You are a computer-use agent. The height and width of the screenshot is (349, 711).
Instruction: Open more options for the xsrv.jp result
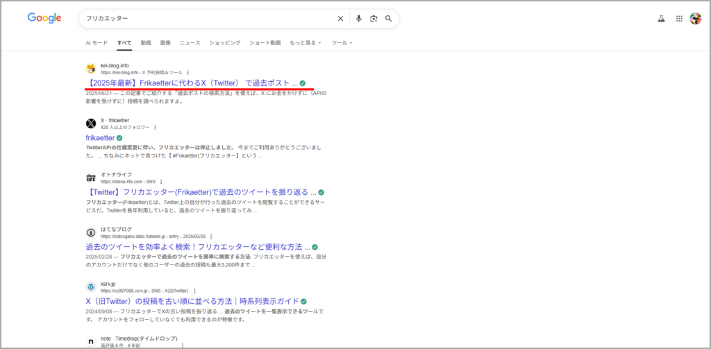(x=194, y=291)
